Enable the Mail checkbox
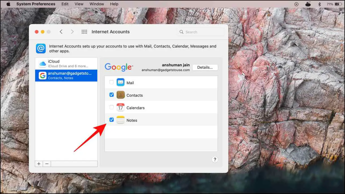 pos(112,82)
